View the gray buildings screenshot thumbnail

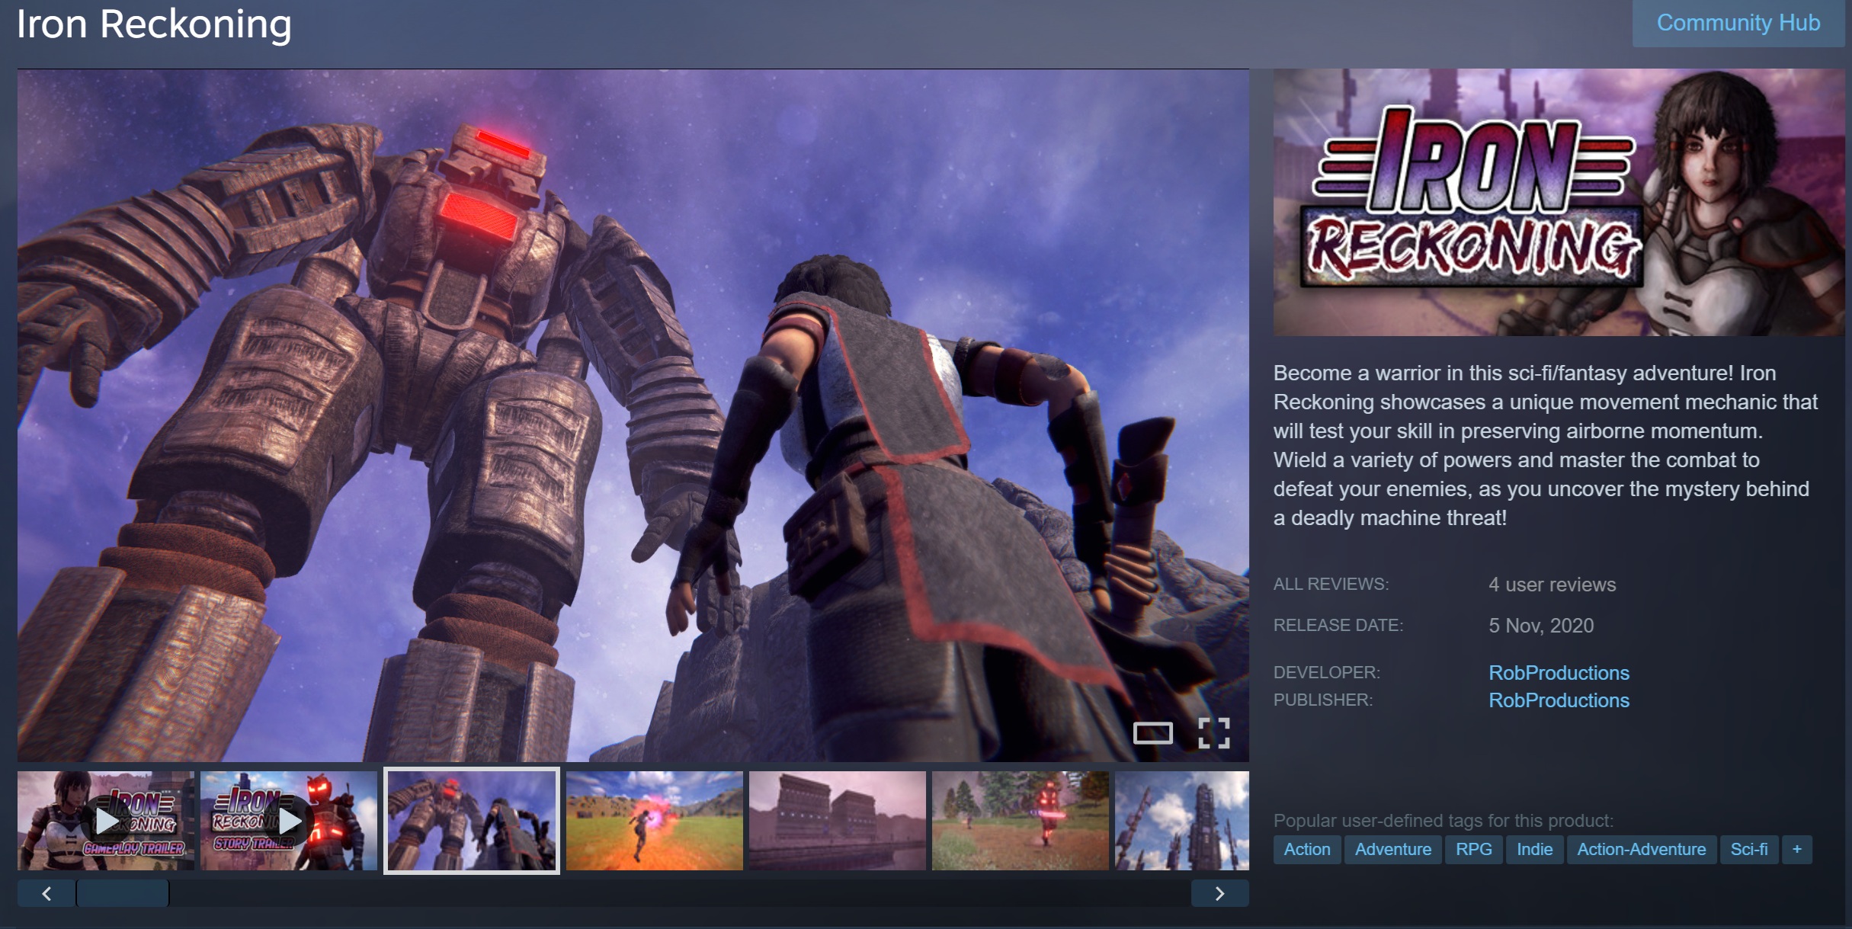(x=837, y=821)
